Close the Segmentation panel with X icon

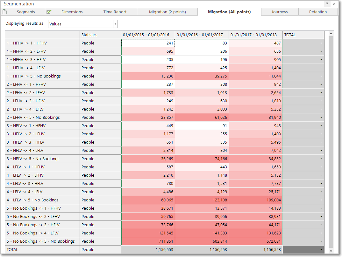click(334, 4)
